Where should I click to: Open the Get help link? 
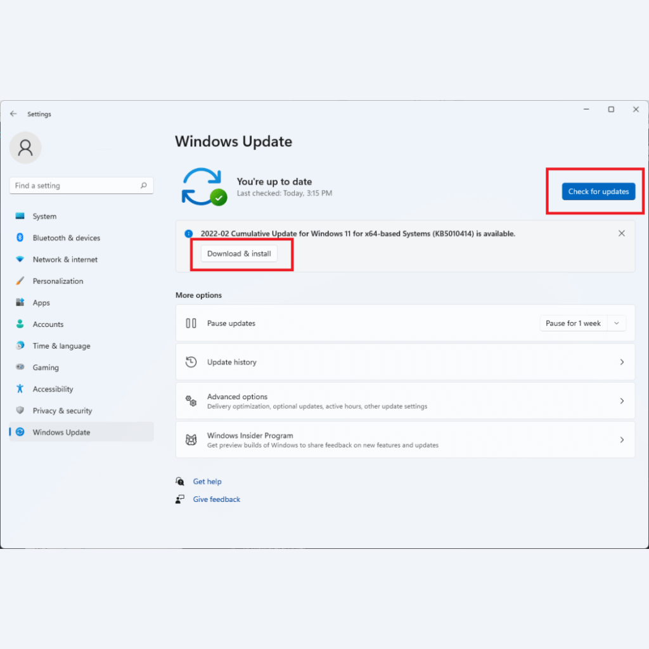[x=207, y=482]
